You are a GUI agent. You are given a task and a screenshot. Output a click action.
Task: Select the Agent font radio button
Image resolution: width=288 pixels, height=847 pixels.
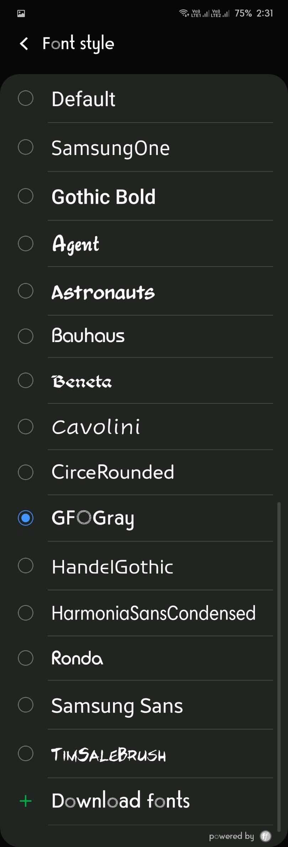click(26, 244)
